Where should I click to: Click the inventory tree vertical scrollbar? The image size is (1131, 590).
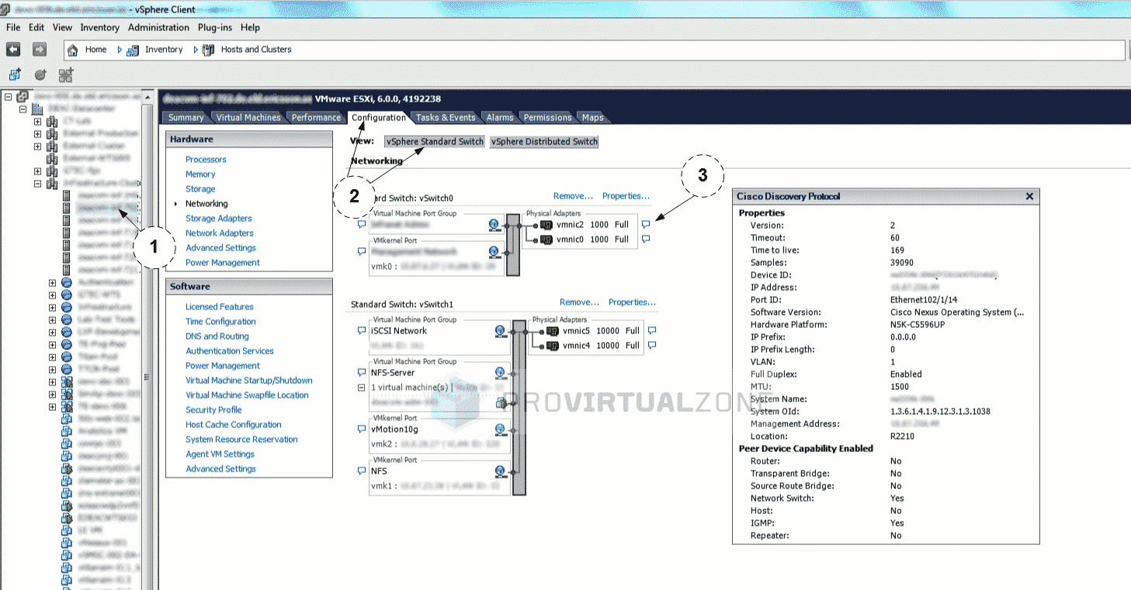click(147, 341)
